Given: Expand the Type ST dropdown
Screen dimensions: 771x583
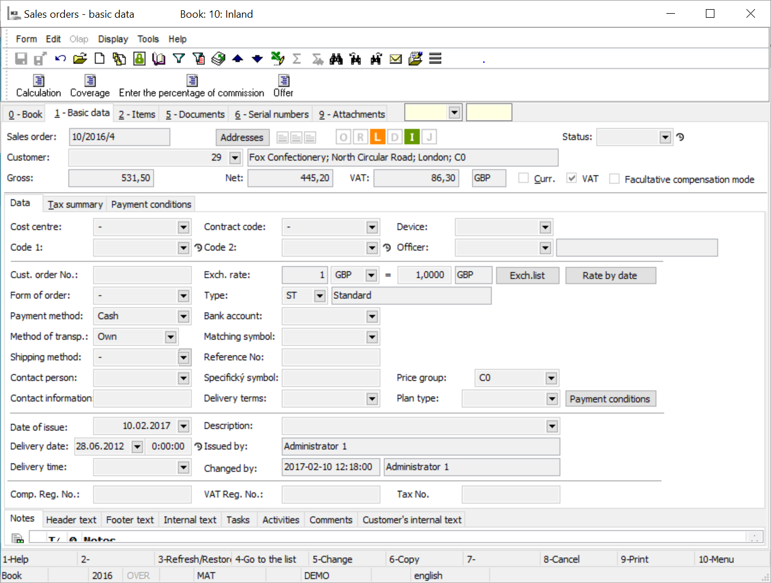Looking at the screenshot, I should (320, 296).
